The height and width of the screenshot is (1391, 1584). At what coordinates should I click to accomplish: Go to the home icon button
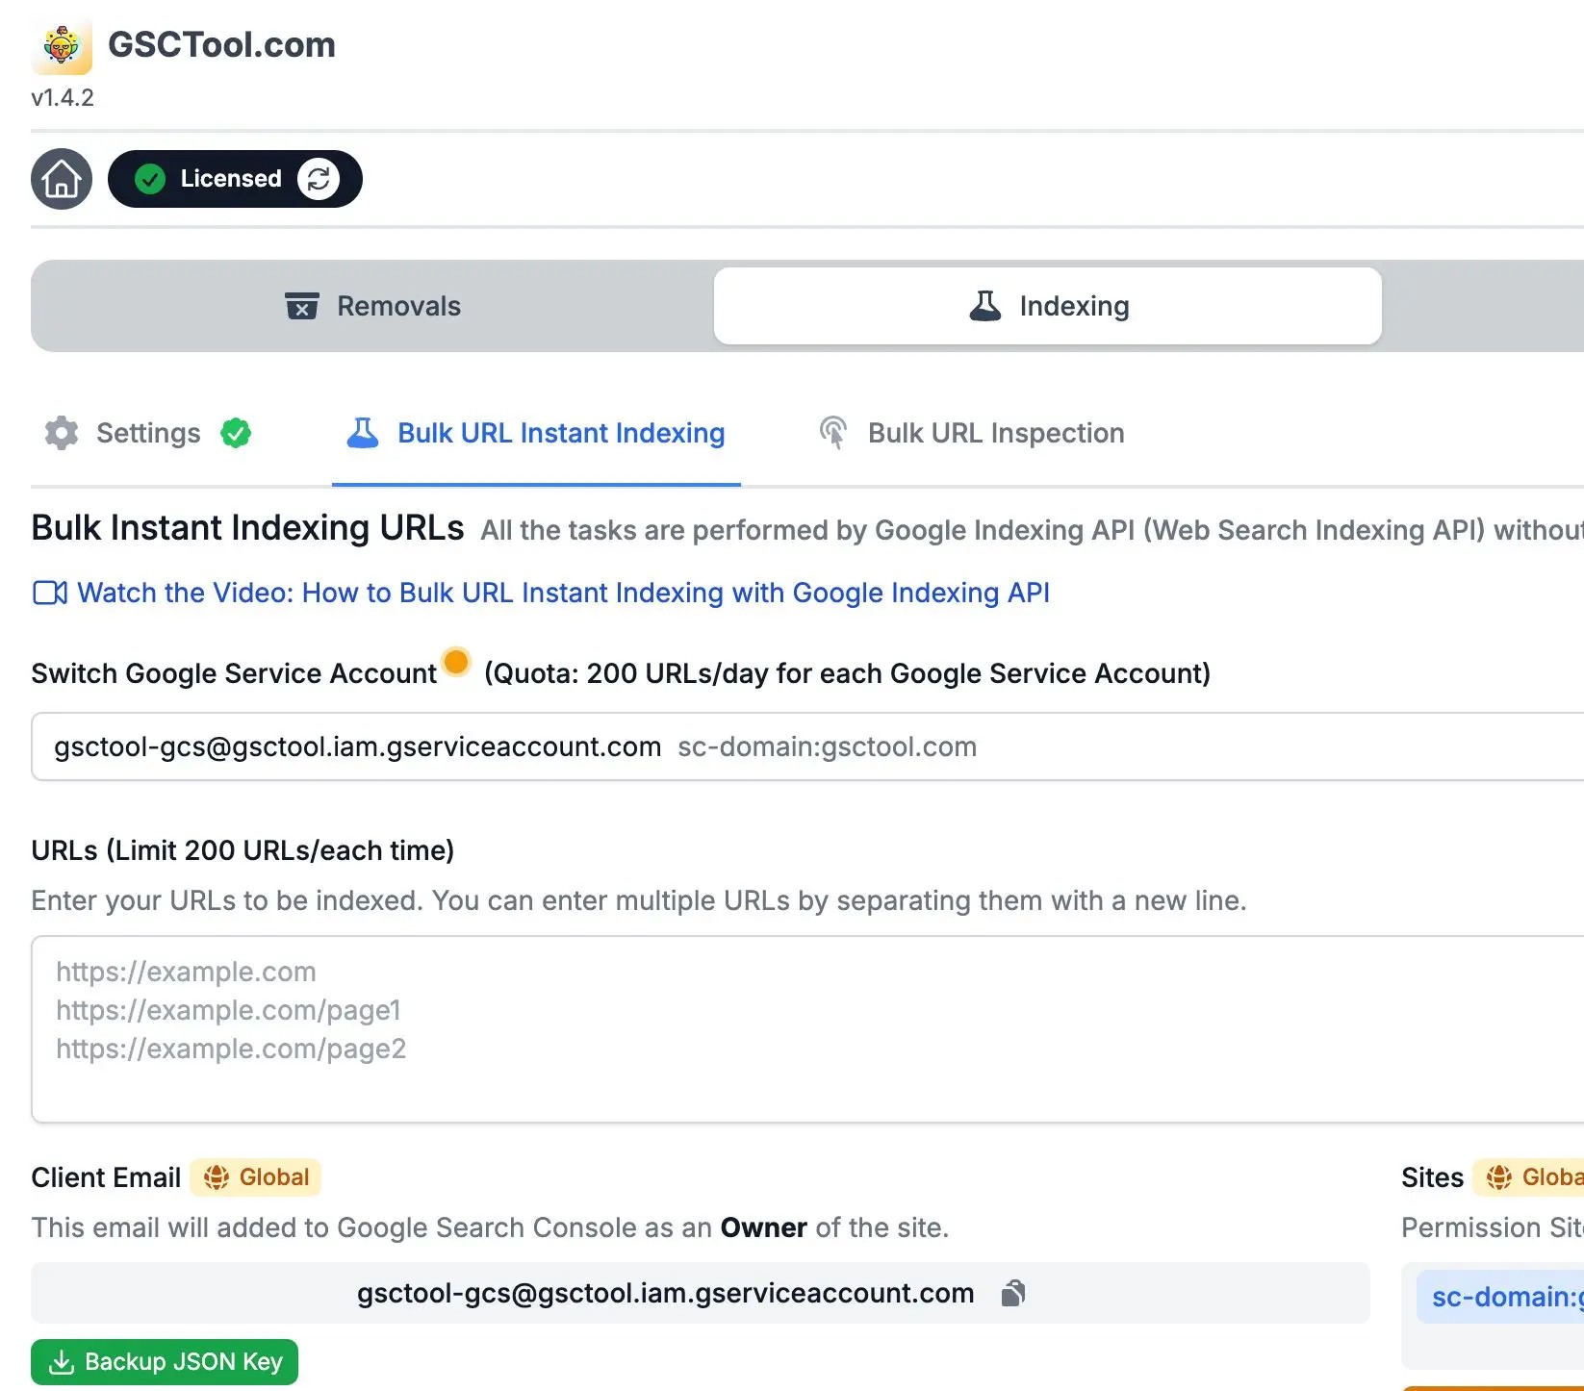click(62, 179)
